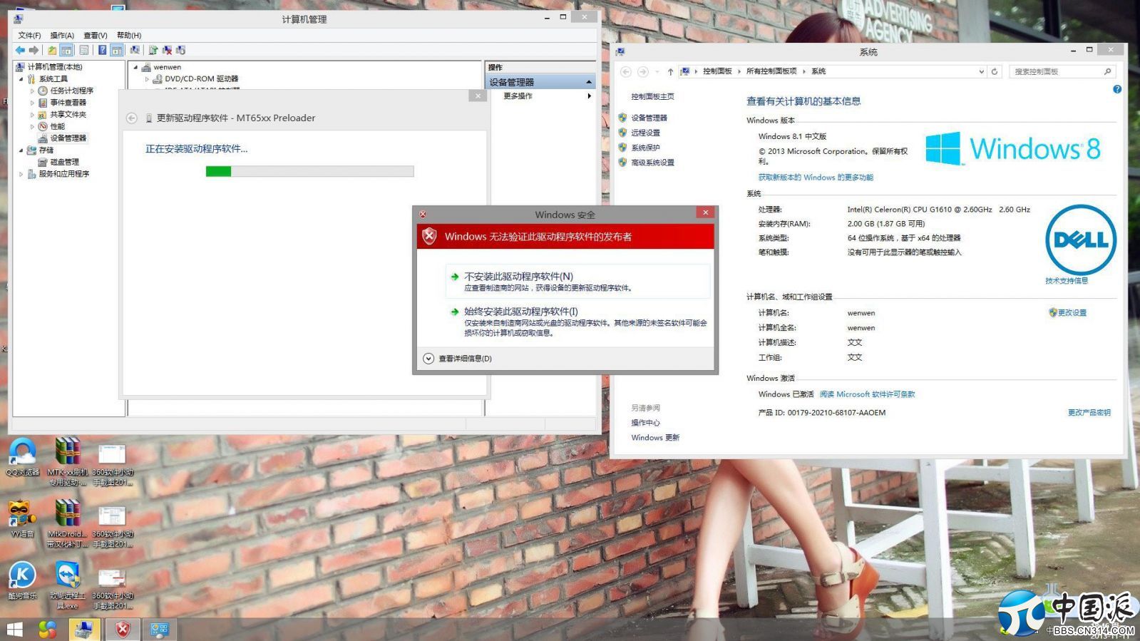Click the search magnifier in control panel search

click(1107, 71)
